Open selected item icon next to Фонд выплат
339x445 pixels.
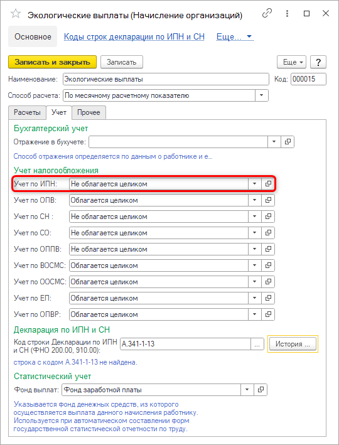coord(261,390)
